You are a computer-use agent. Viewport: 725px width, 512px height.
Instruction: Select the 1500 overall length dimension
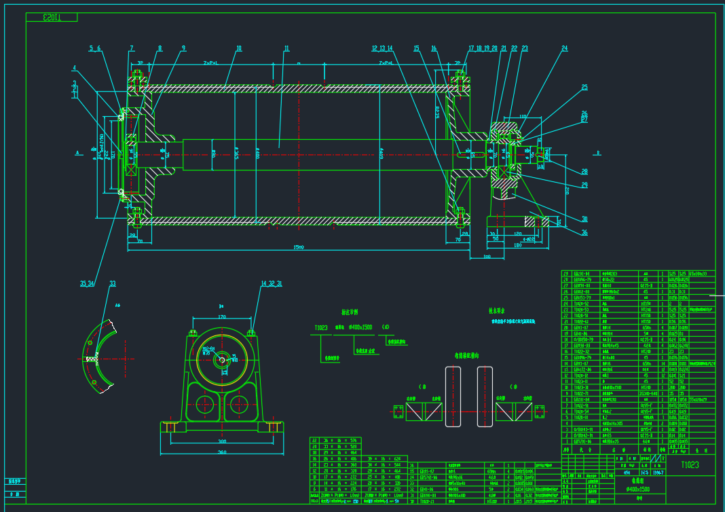coord(299,247)
